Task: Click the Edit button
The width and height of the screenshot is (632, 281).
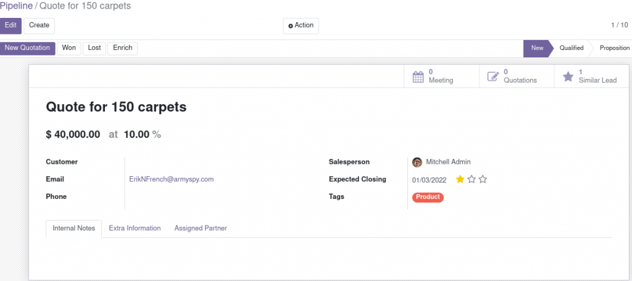Action: (x=10, y=26)
